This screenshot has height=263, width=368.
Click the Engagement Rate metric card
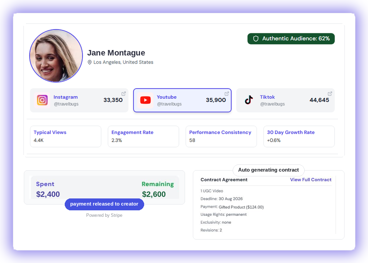143,136
